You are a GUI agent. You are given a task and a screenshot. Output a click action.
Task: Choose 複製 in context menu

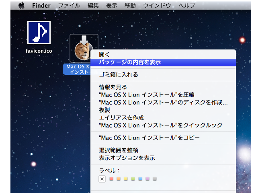[x=163, y=110]
